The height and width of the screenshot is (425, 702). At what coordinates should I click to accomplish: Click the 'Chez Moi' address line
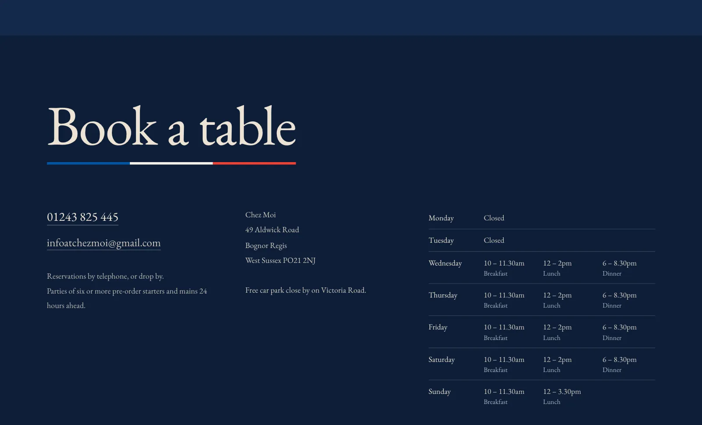pos(261,215)
